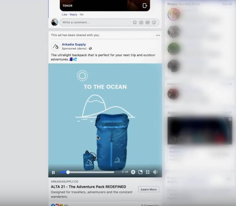Screen dimensions: 236x206
Task: Click the "Sponsored (demo)" text
Action: click(74, 49)
